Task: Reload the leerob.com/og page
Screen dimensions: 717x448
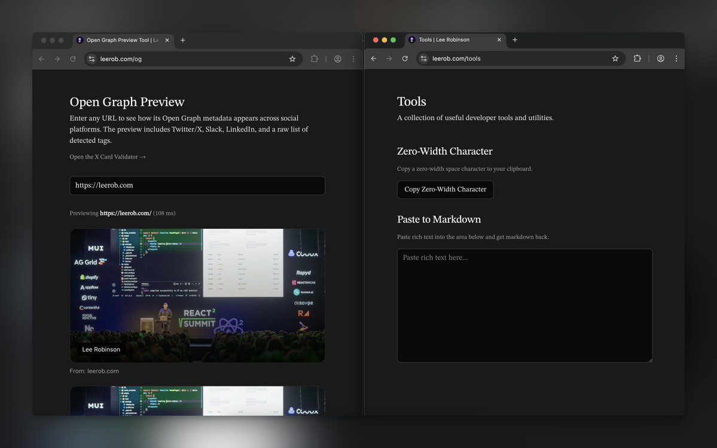Action: click(73, 59)
